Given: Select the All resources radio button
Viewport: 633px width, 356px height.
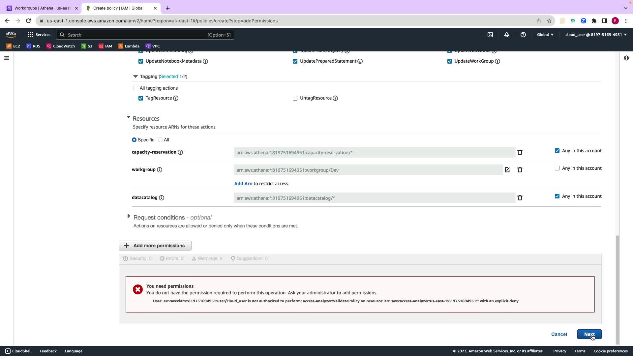Looking at the screenshot, I should click(x=160, y=140).
